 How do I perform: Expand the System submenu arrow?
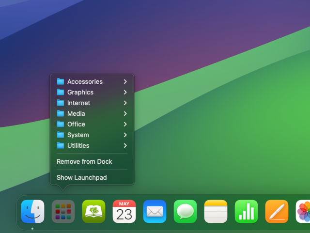point(125,135)
